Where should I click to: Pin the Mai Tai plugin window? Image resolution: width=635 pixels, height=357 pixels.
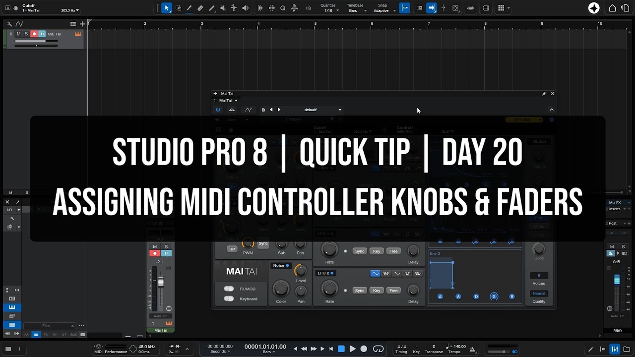point(544,94)
